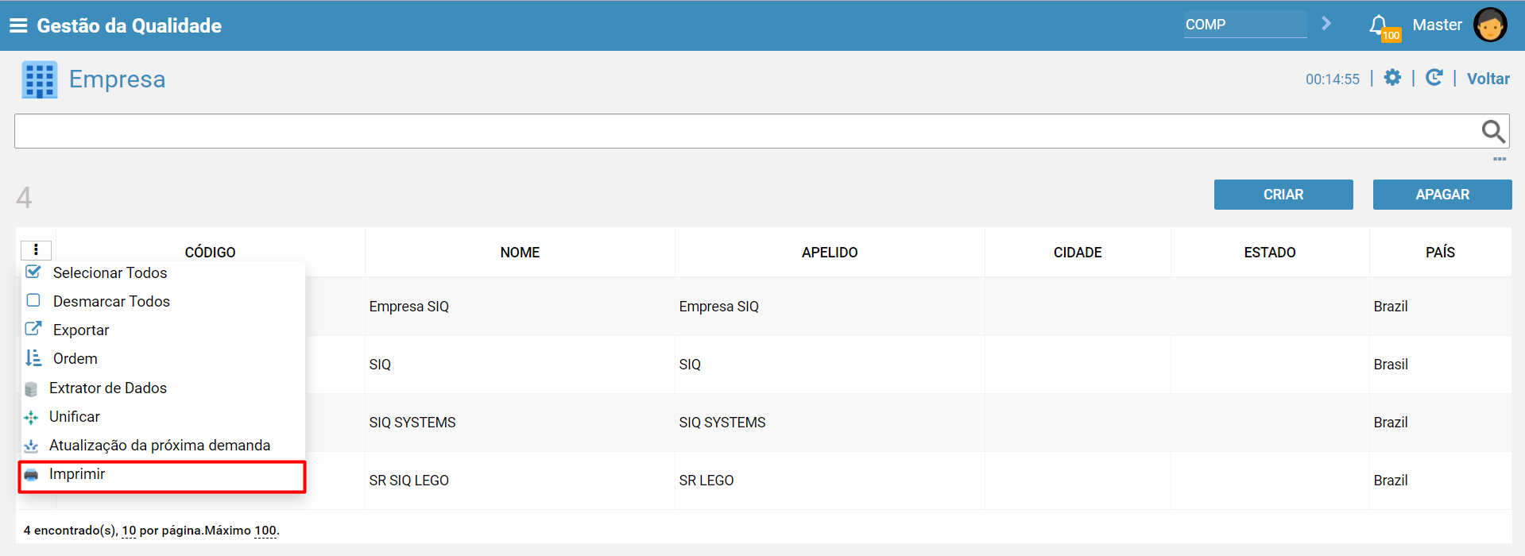Click the Gestão da Qualidade title
Viewport: 1525px width, 556px height.
pos(130,25)
